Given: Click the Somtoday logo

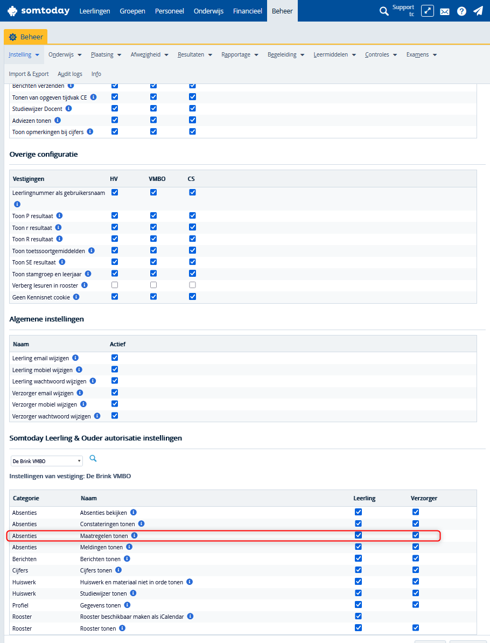Looking at the screenshot, I should (x=38, y=11).
